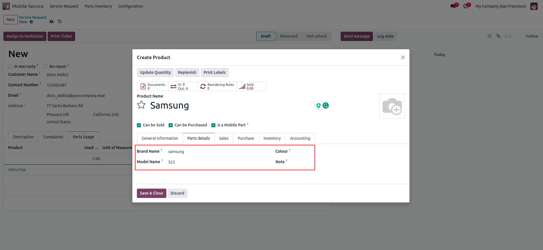Open the Complaints tab
This screenshot has height=250, width=543.
coord(53,137)
